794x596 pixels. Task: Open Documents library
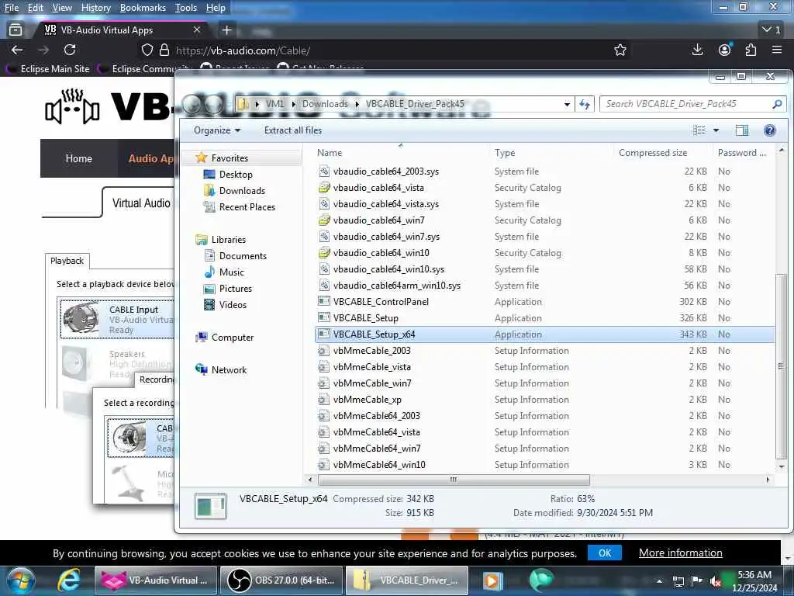[243, 256]
